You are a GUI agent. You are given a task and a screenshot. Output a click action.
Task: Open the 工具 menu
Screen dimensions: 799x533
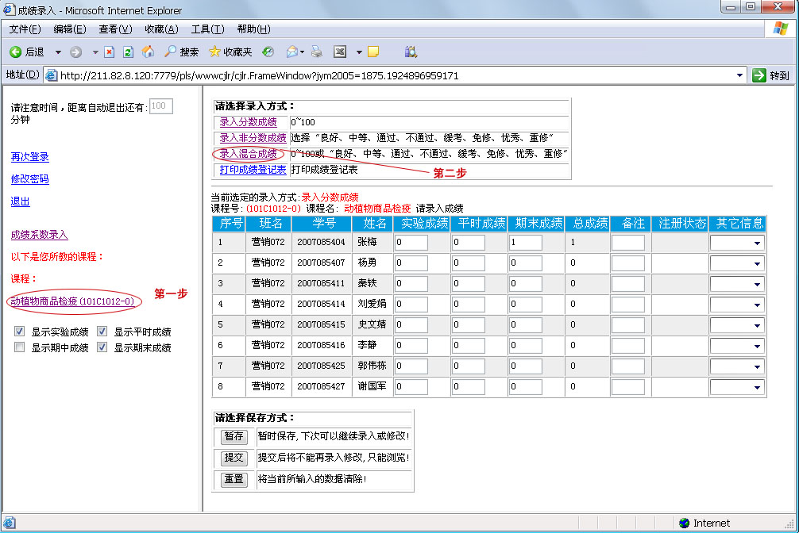[207, 29]
